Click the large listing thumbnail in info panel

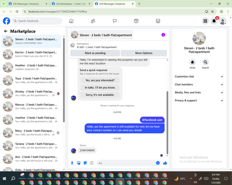coord(199,39)
